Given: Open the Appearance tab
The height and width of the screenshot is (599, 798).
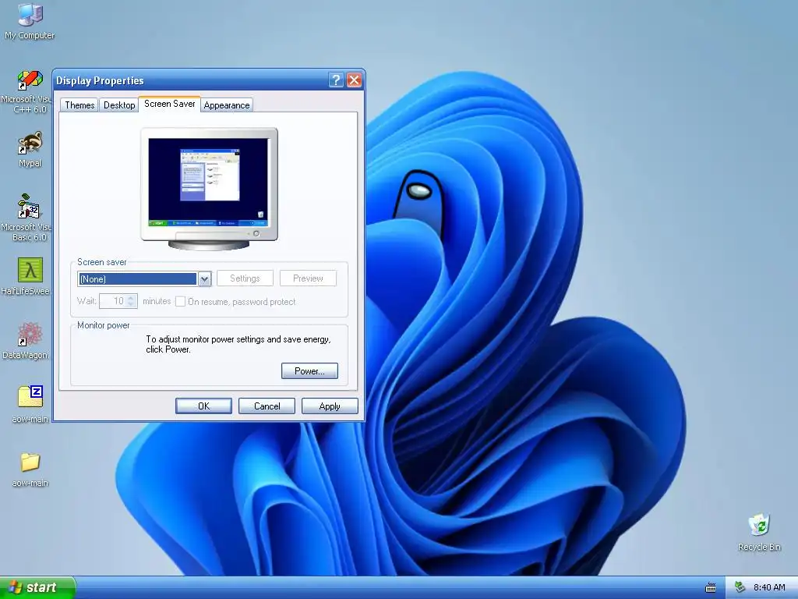Looking at the screenshot, I should click(x=227, y=105).
